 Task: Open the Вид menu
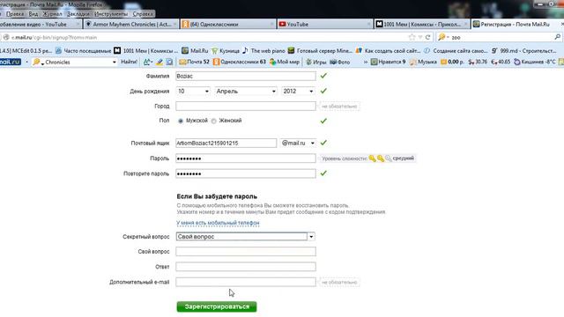33,14
